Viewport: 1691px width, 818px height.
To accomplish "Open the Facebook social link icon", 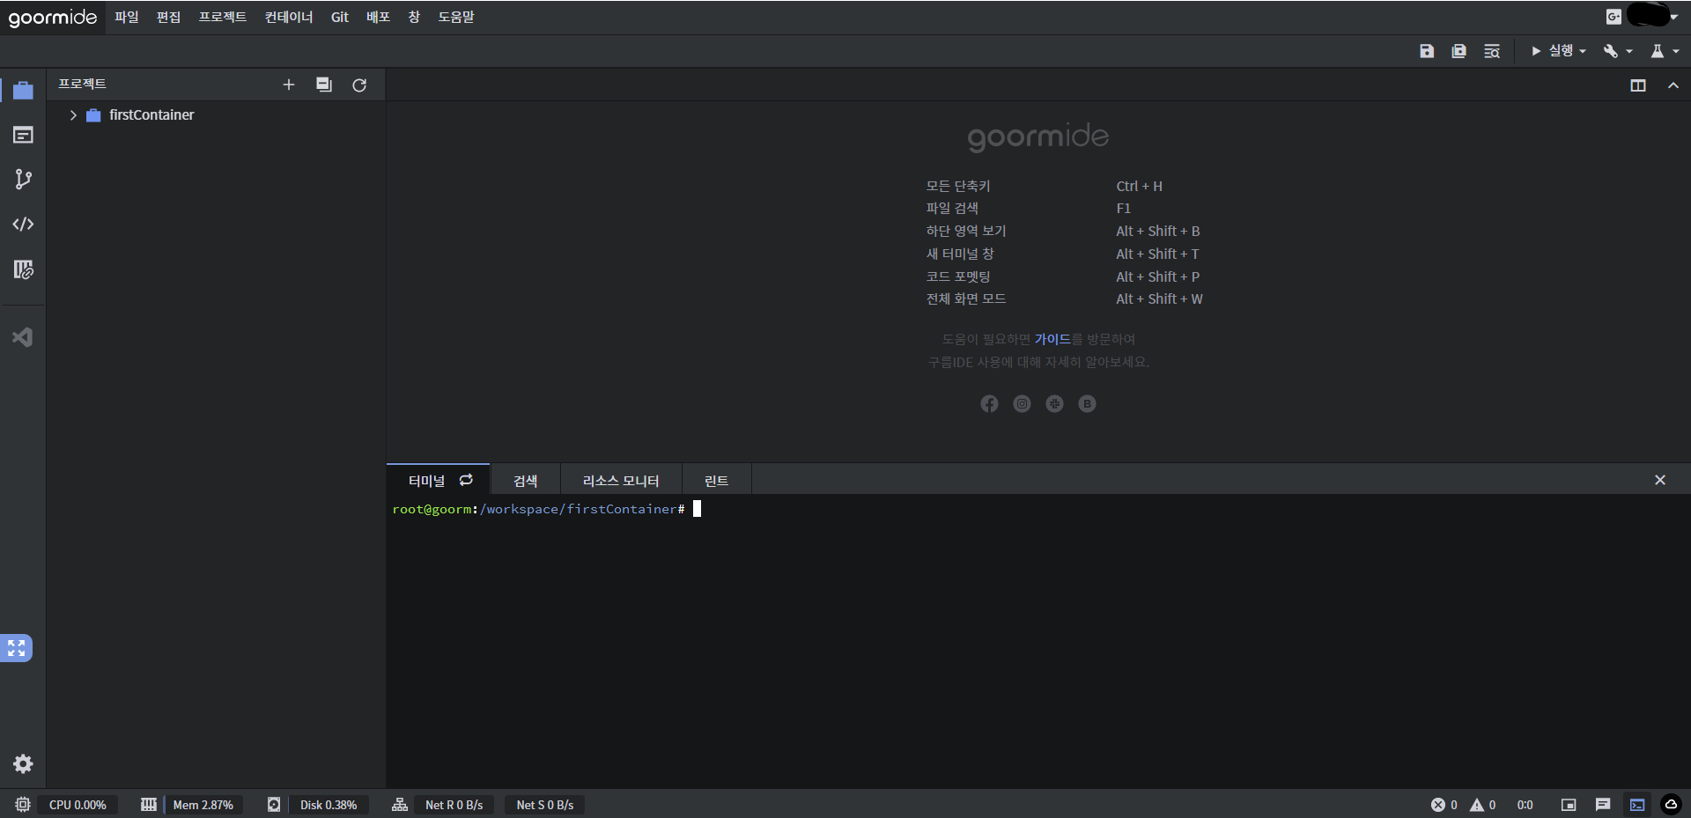I will click(x=989, y=403).
